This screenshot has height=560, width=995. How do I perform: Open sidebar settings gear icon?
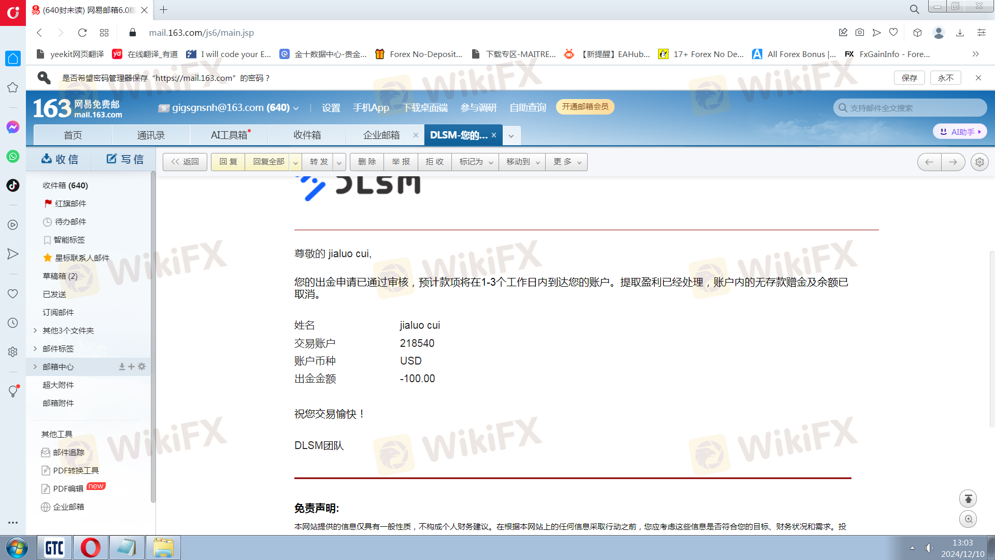pyautogui.click(x=13, y=352)
